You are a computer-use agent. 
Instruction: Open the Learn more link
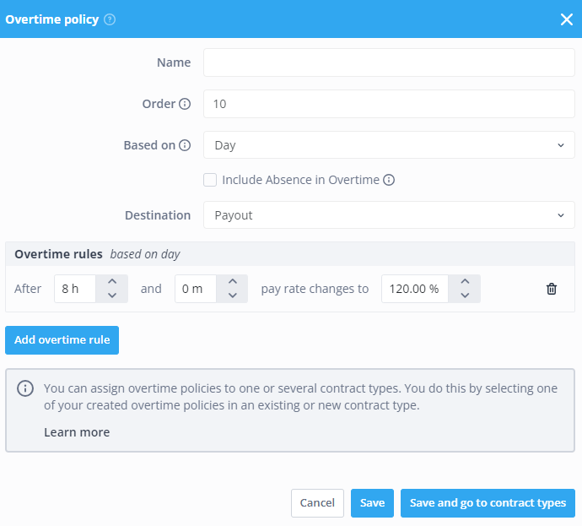click(77, 432)
